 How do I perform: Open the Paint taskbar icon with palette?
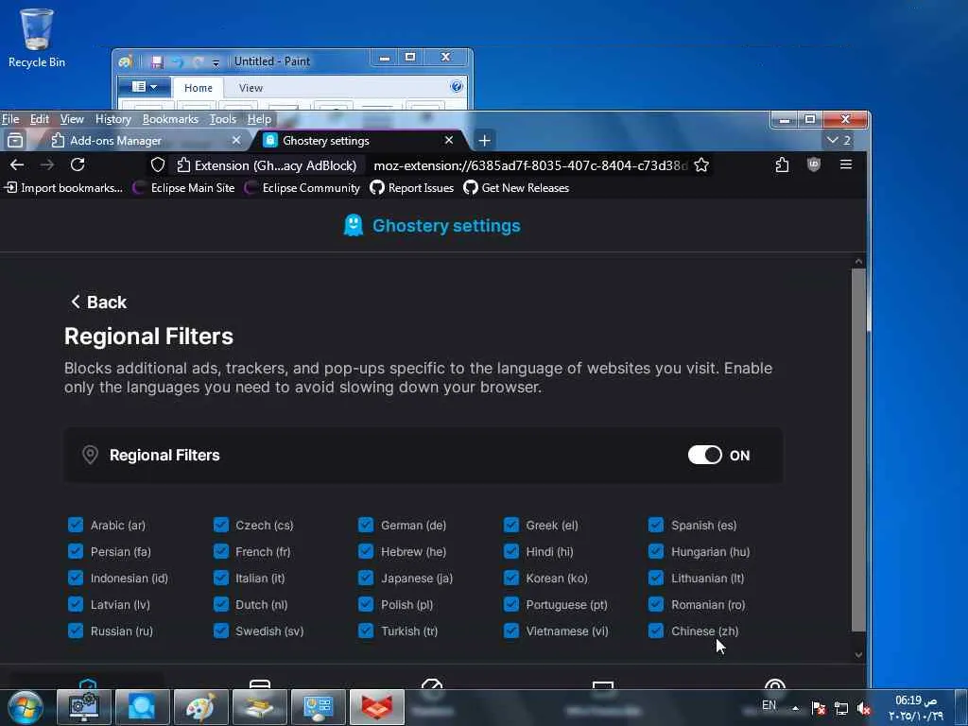200,707
